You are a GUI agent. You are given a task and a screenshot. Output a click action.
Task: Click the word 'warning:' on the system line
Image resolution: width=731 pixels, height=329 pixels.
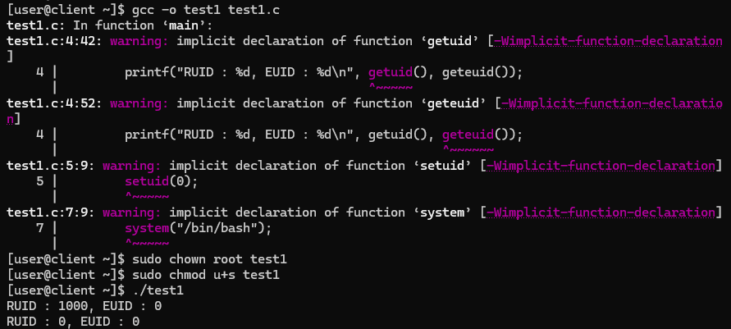pos(132,212)
